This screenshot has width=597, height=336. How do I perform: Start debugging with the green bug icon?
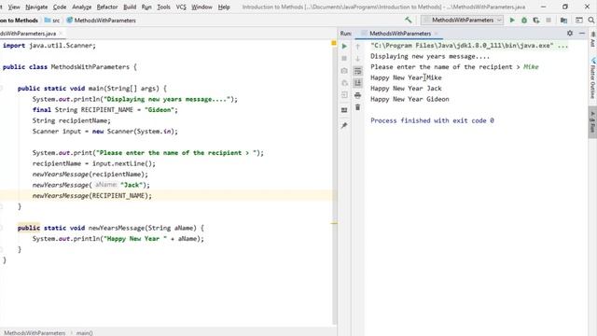[x=524, y=21]
